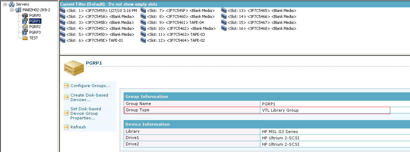Click the Slot 9 TAPE-04 media icon
410x152 pixels.
coord(143,22)
